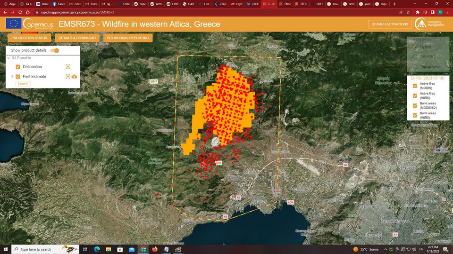Collapse the 01 Panakto tree group
The image size is (453, 254).
point(8,58)
